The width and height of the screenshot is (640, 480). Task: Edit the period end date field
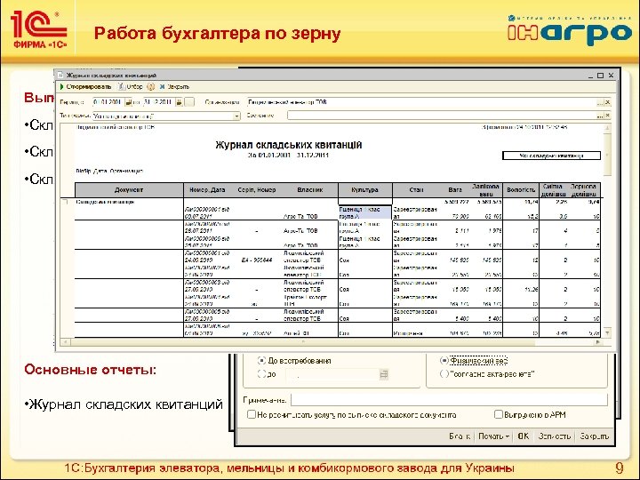click(x=159, y=102)
